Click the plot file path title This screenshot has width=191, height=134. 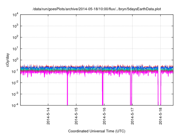coord(97,9)
